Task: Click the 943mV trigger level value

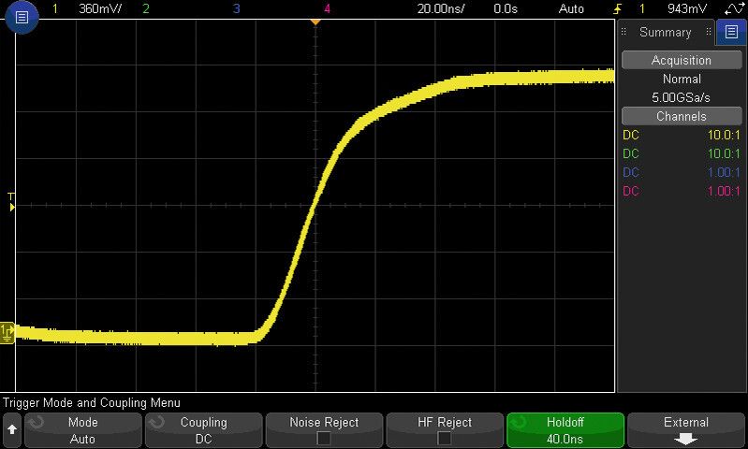Action: [687, 8]
